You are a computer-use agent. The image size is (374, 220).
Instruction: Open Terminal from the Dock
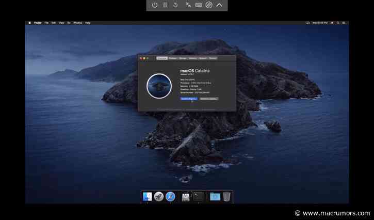pyautogui.click(x=199, y=197)
